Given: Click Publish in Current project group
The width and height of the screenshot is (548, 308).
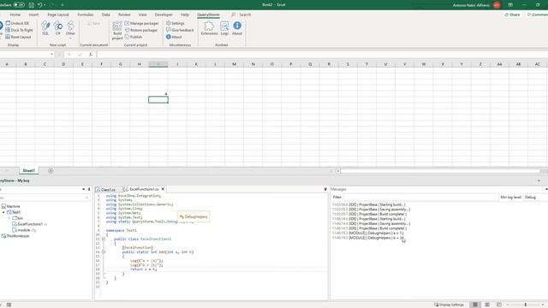Looking at the screenshot, I should (134, 37).
